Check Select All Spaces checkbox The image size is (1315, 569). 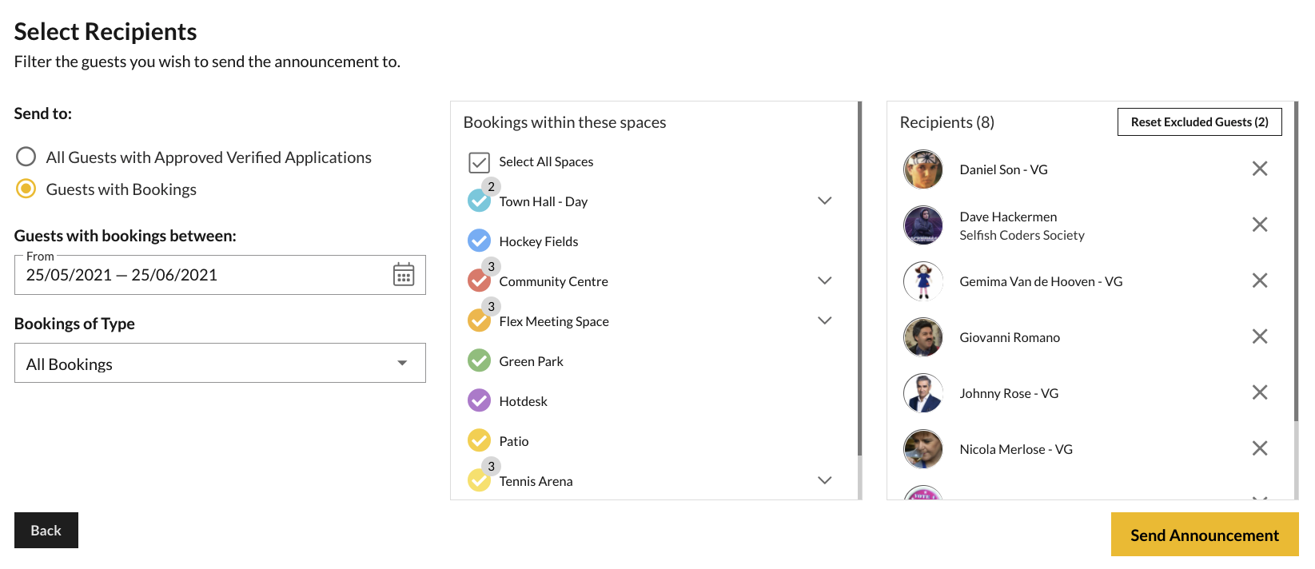click(479, 162)
